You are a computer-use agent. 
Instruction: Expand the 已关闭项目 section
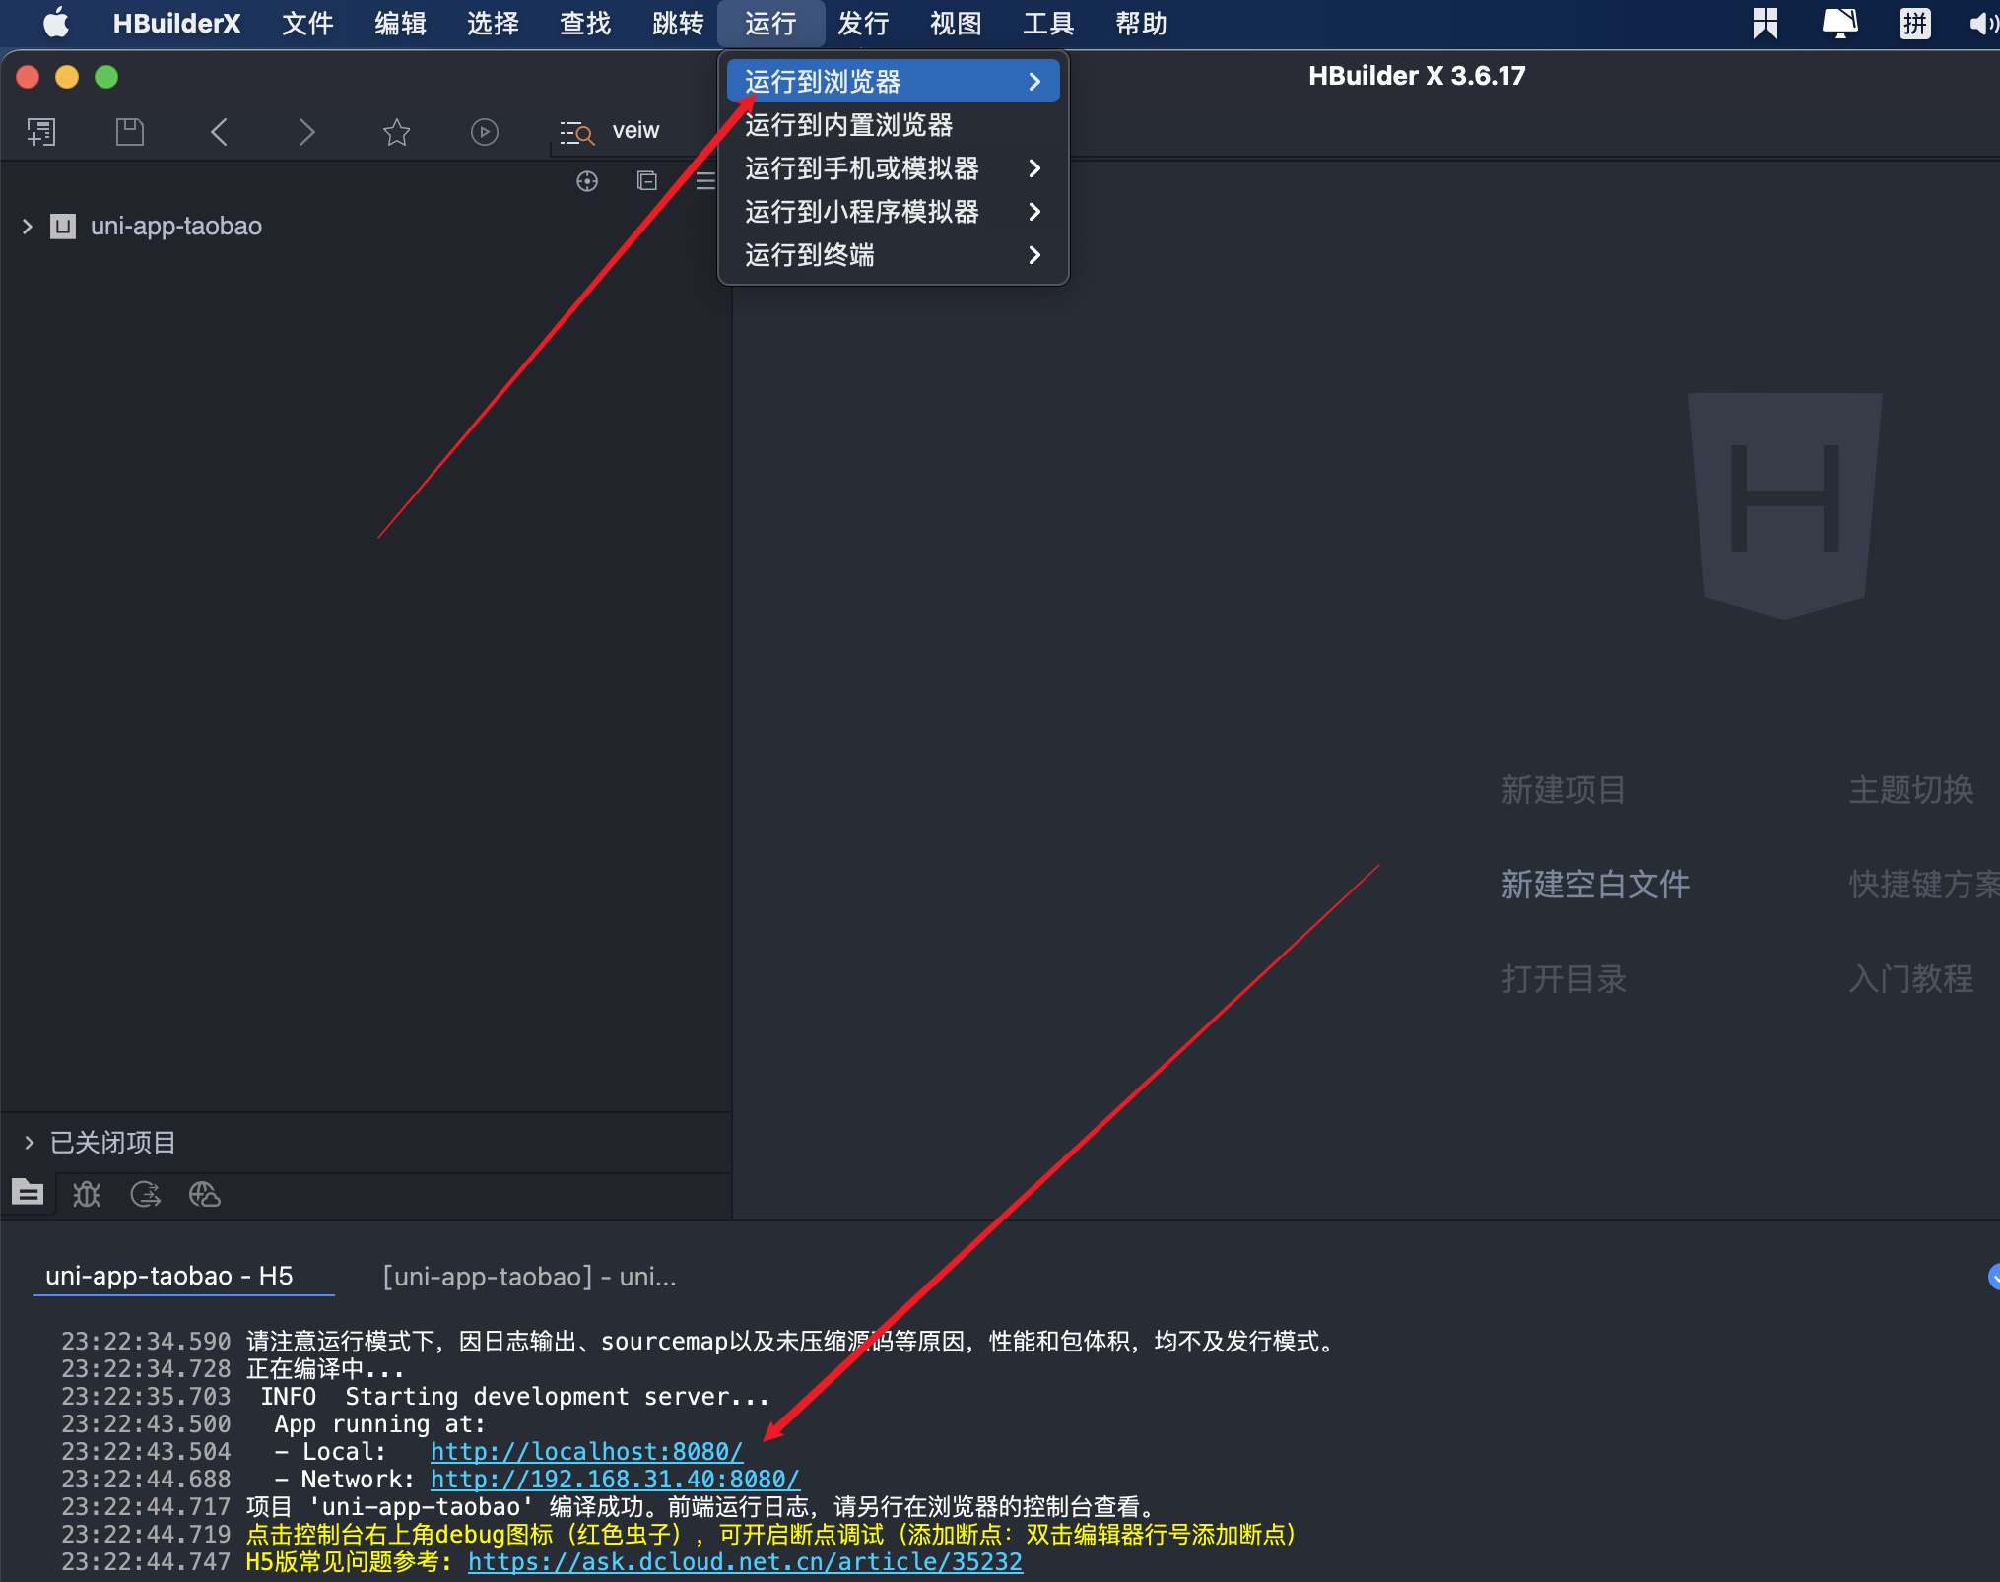coord(29,1142)
